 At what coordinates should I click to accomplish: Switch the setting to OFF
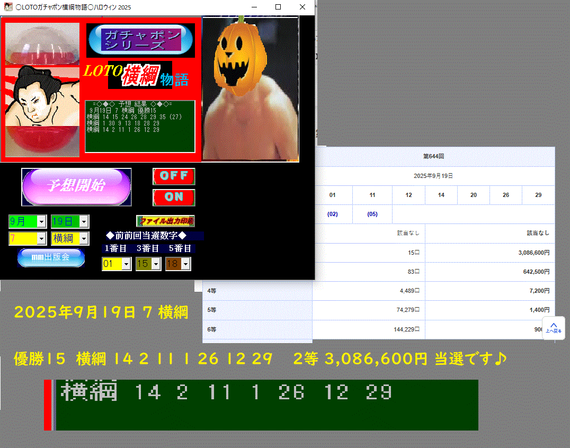point(174,176)
